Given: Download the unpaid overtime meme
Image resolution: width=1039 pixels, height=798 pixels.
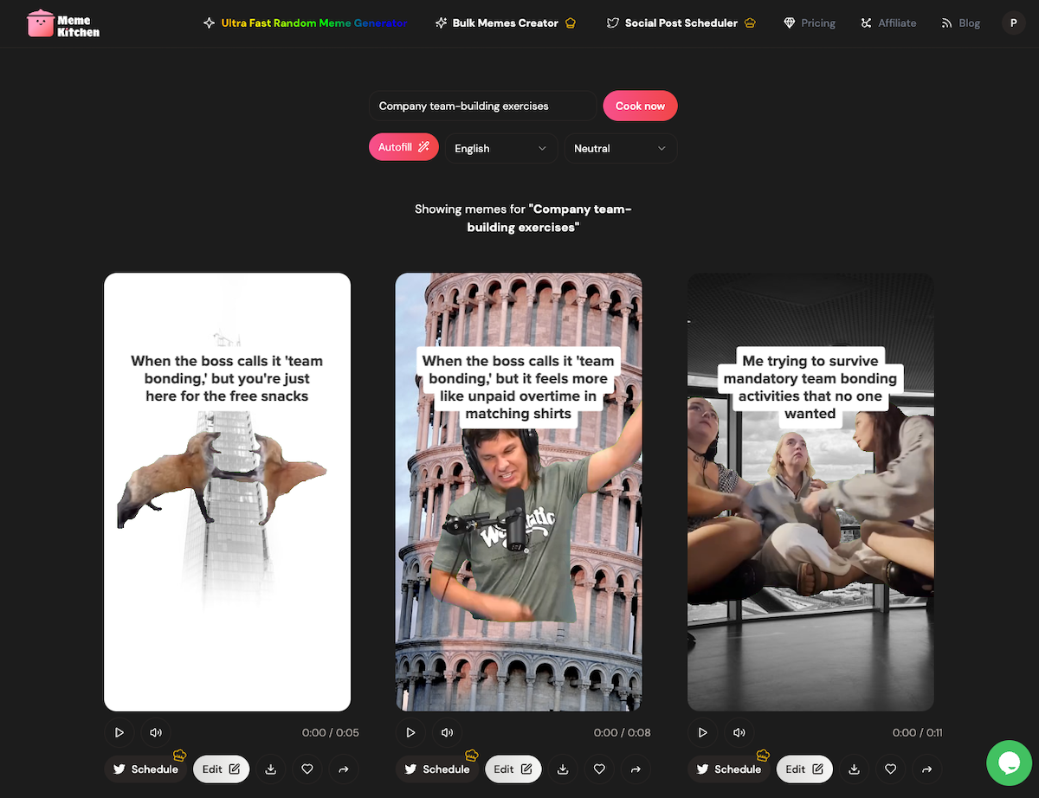Looking at the screenshot, I should 563,769.
